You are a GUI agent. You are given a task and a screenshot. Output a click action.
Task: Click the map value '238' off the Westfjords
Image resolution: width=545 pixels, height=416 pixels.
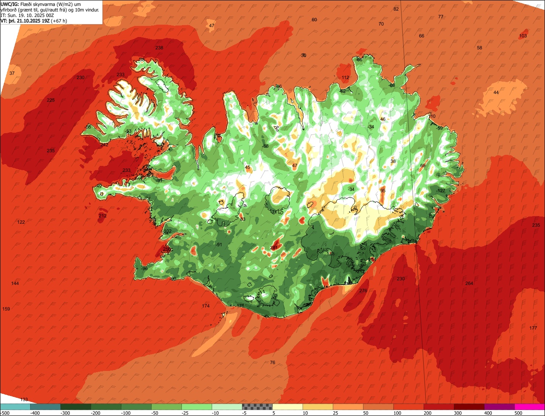click(159, 48)
